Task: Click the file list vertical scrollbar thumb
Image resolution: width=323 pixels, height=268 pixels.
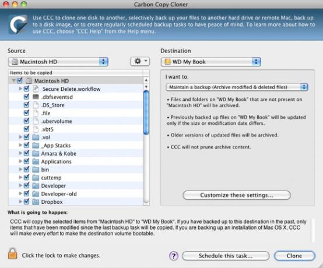Action: [x=146, y=112]
